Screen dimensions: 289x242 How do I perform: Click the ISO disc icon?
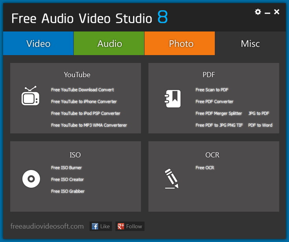pyautogui.click(x=31, y=179)
